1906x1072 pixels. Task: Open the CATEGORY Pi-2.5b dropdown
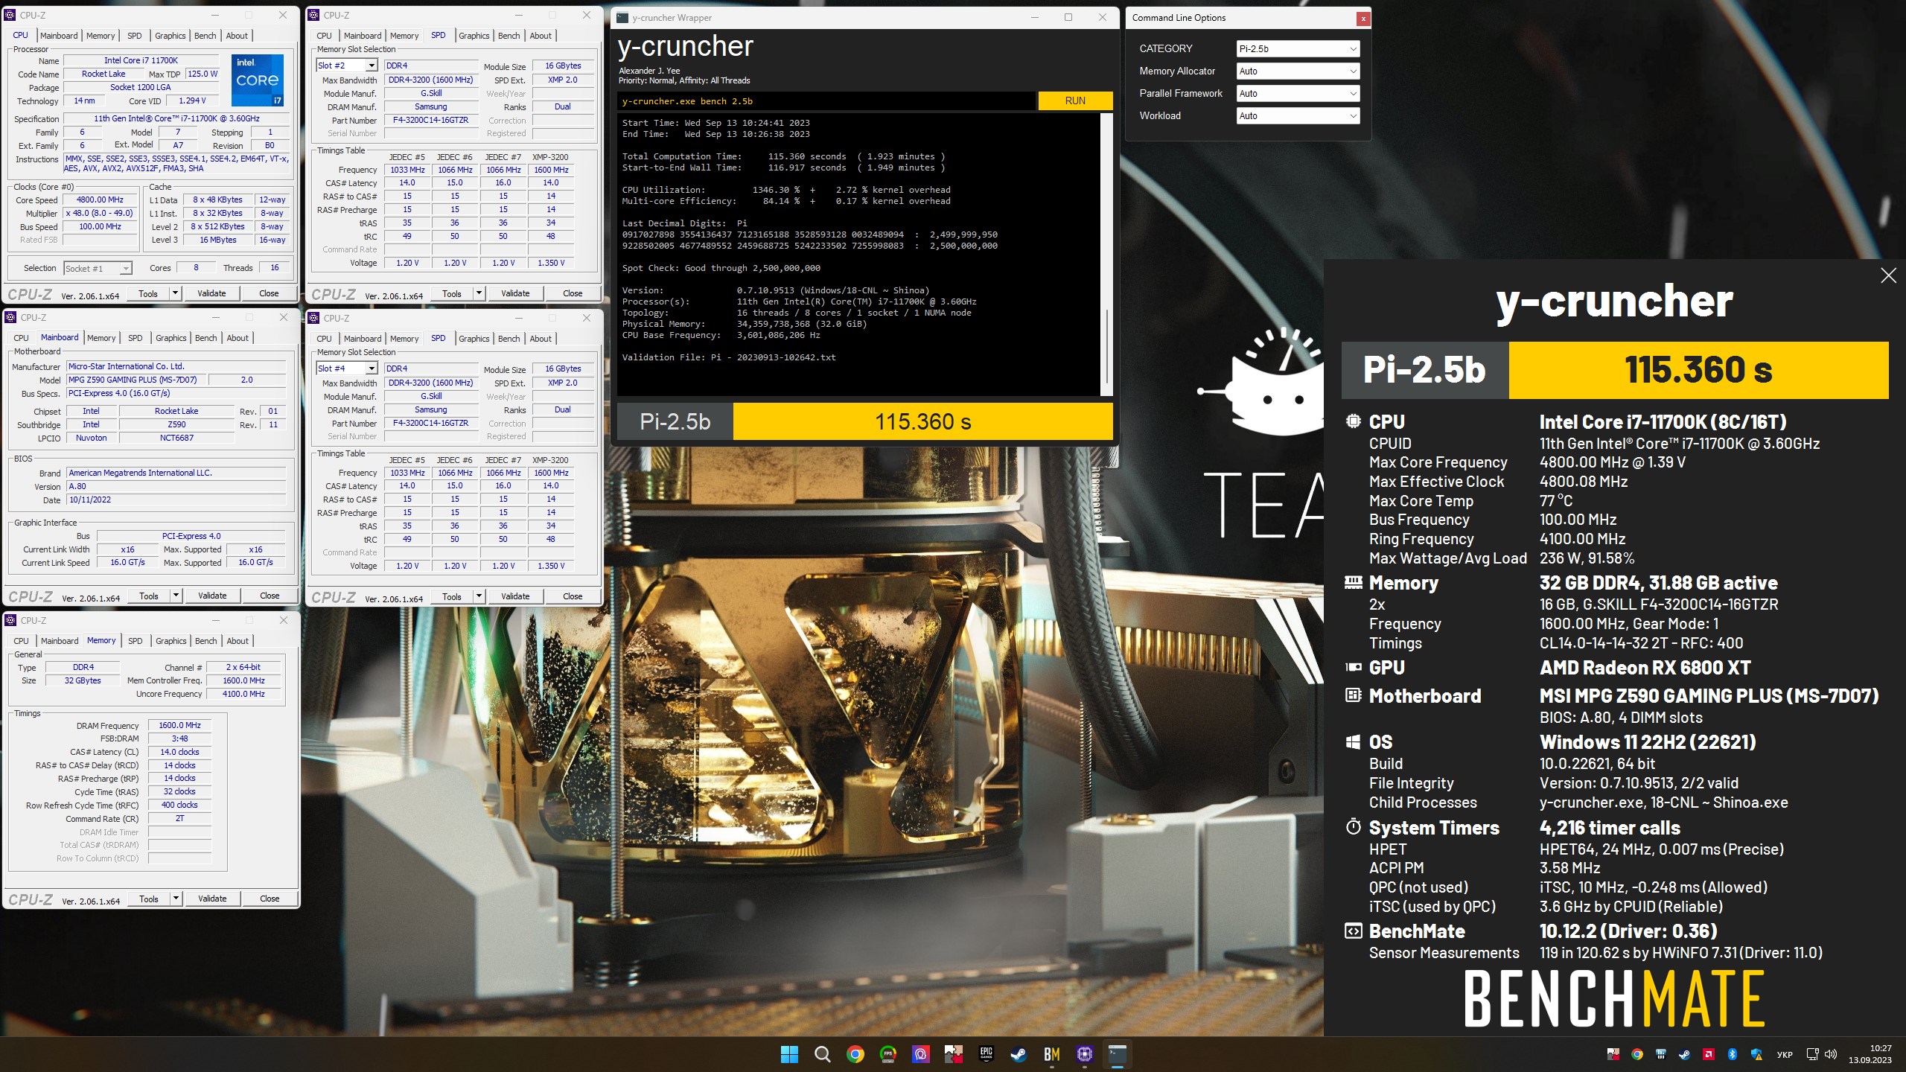1298,49
